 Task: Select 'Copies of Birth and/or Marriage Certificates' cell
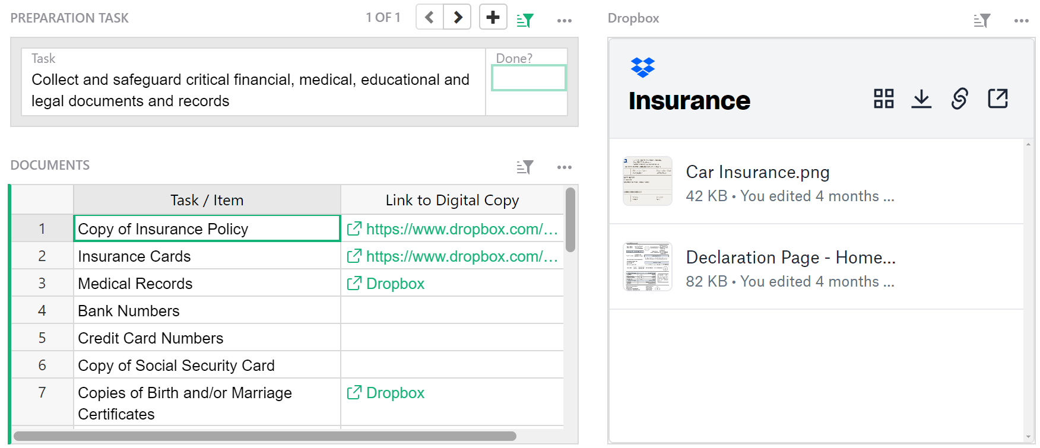(x=207, y=403)
